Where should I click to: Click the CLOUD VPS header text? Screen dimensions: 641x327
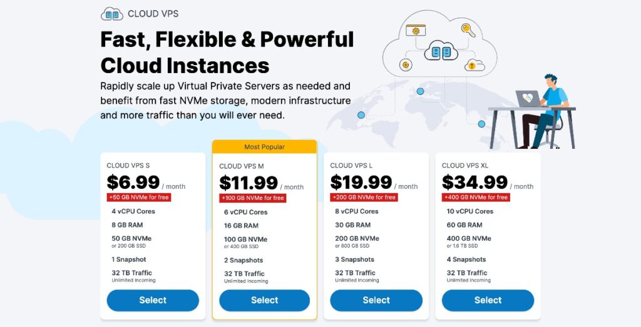click(x=153, y=14)
